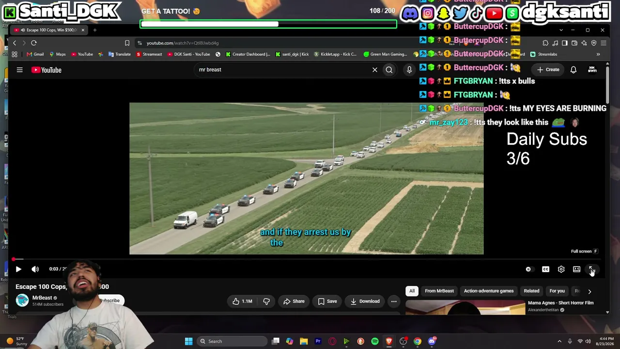Click the youtube.com address bar URL
The width and height of the screenshot is (620, 349).
183,43
